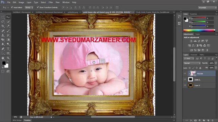Set foreground color in toolbox
The height and width of the screenshot is (122, 218).
(x=4, y=63)
